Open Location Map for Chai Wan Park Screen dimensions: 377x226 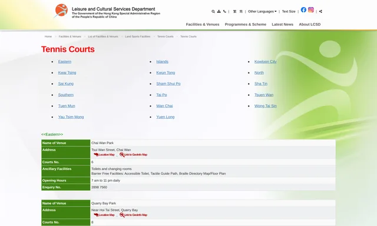[104, 155]
